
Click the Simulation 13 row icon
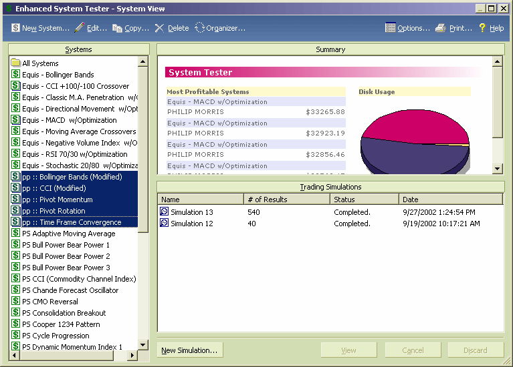tap(165, 212)
